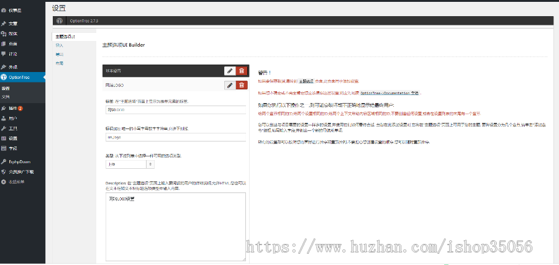
Task: Delete 网站LOGO setting with its red trash icon
Action: [242, 85]
